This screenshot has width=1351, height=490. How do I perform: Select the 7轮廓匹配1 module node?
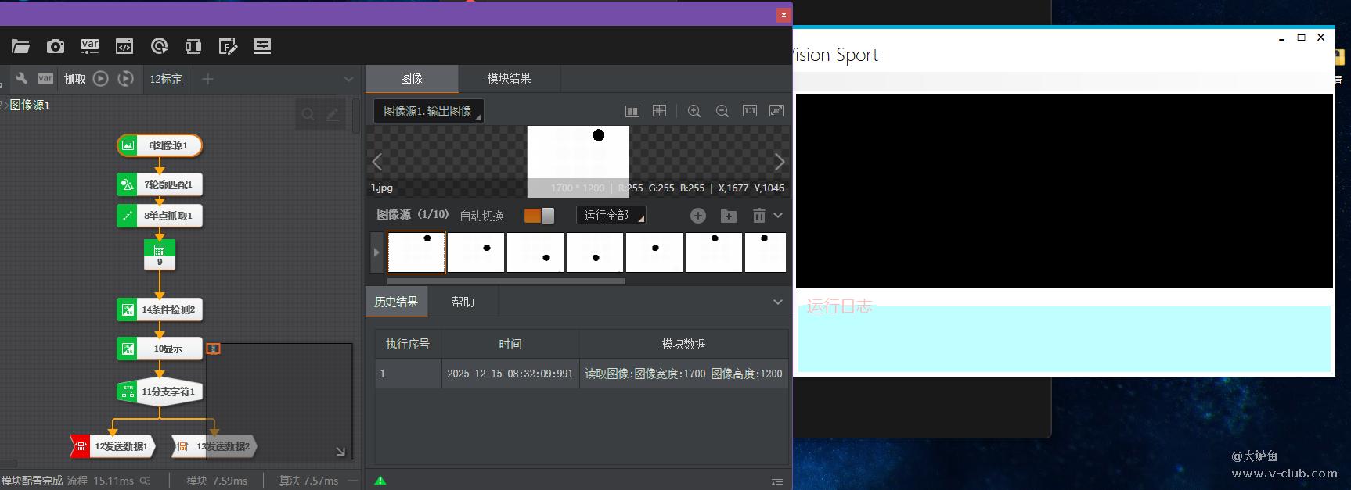coord(160,184)
